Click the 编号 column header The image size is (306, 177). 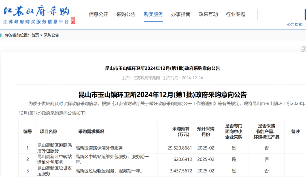point(27,131)
